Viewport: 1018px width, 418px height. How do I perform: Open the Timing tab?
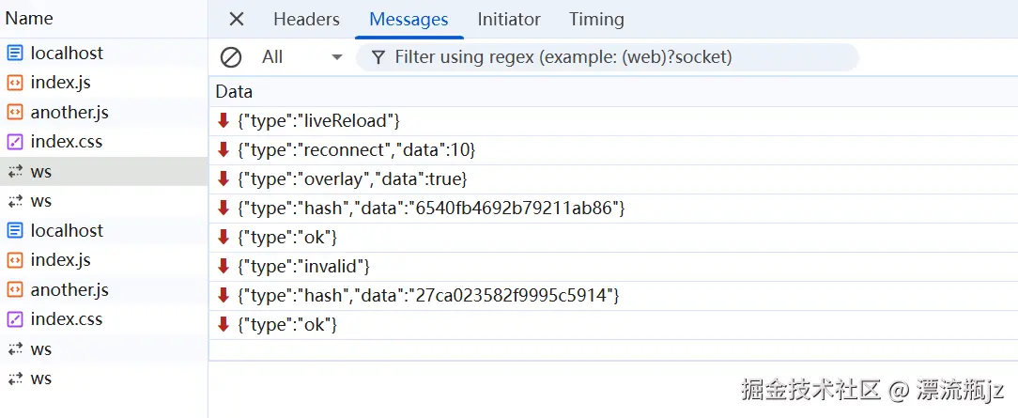coord(596,20)
